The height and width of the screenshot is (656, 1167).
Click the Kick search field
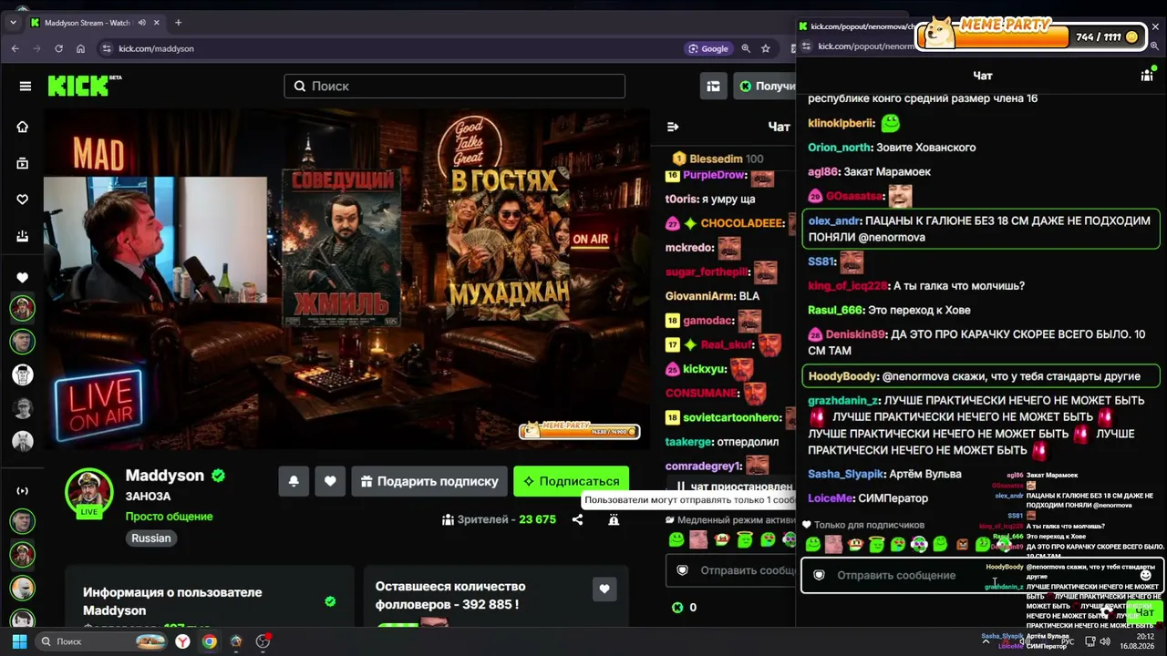[x=454, y=86]
